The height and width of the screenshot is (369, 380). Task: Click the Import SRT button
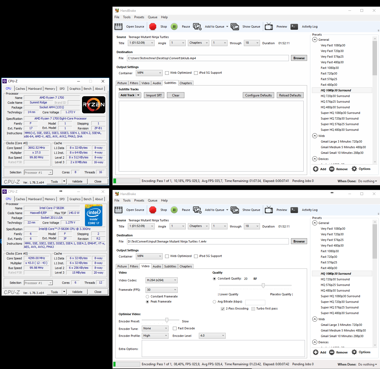pos(154,95)
